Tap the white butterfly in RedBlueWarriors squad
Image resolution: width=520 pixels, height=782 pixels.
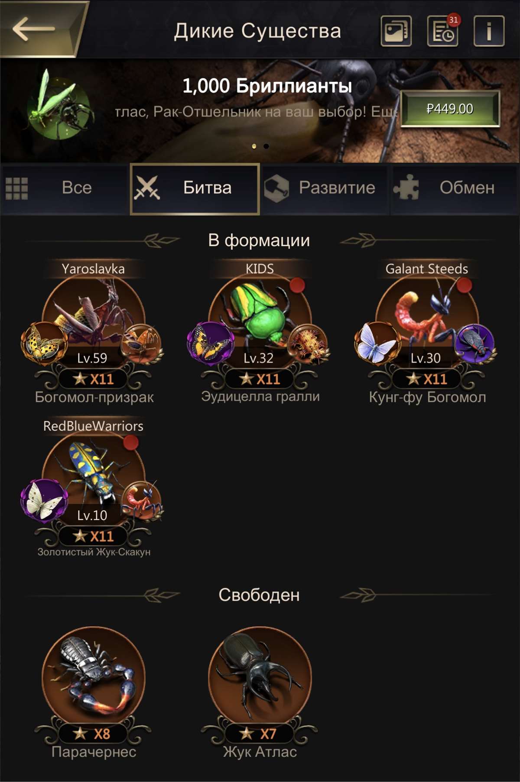coord(44,500)
